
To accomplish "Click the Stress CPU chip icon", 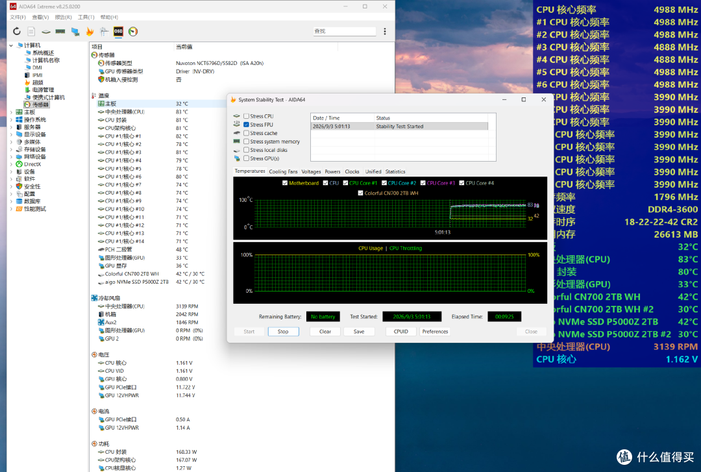I will tap(236, 116).
